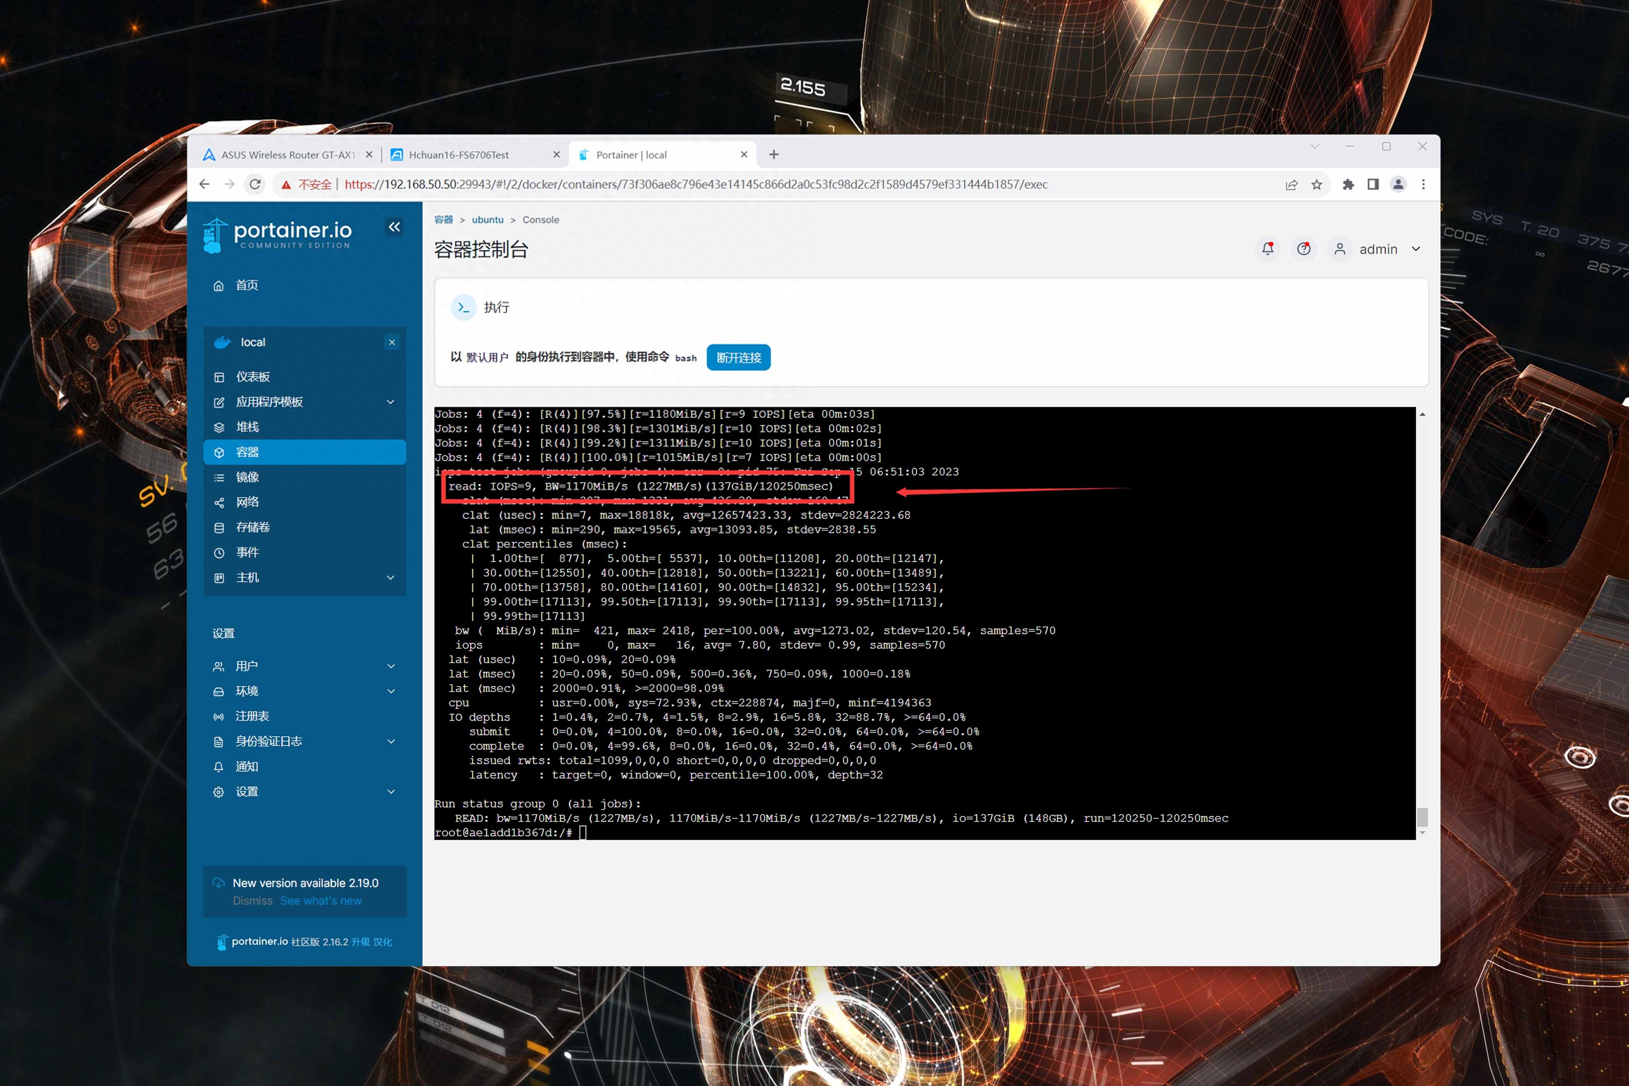This screenshot has width=1629, height=1086.
Task: Close the Hchuan16-FS6706Test tab
Action: tap(556, 154)
